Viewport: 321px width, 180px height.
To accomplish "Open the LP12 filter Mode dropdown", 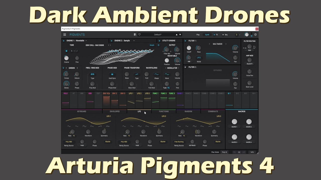I will (199, 57).
